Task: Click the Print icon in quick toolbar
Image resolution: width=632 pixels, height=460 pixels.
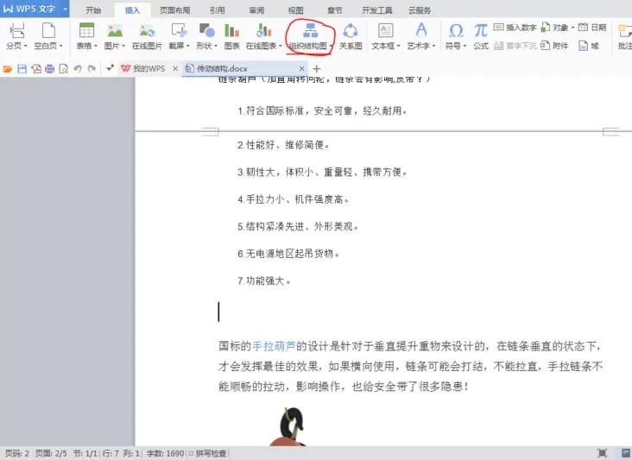Action: pos(49,69)
